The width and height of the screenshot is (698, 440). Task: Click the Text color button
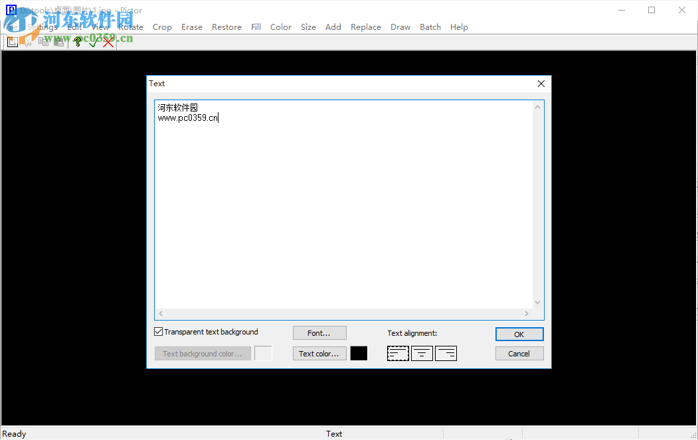click(319, 353)
